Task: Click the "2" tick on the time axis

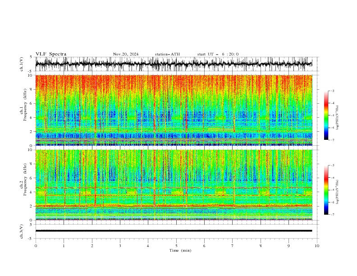Action: (92, 246)
